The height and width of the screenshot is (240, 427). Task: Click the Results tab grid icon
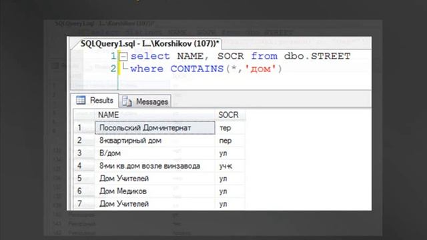[81, 100]
